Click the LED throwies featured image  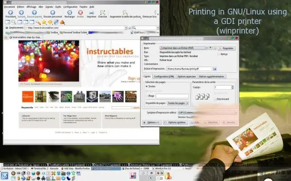coord(49,61)
